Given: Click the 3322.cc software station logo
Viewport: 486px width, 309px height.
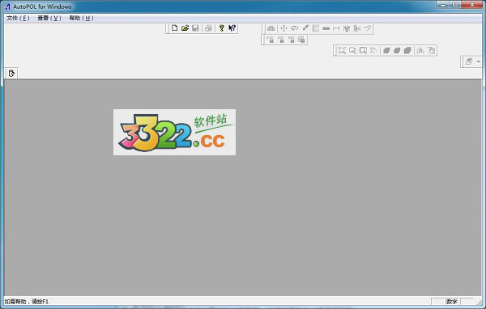Looking at the screenshot, I should (x=174, y=132).
